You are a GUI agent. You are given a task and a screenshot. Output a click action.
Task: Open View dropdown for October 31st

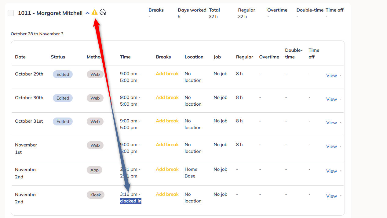click(x=334, y=123)
